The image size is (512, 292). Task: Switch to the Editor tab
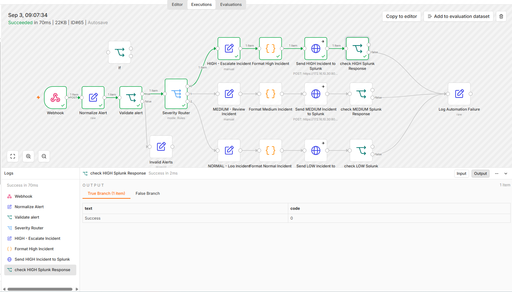pos(177,5)
